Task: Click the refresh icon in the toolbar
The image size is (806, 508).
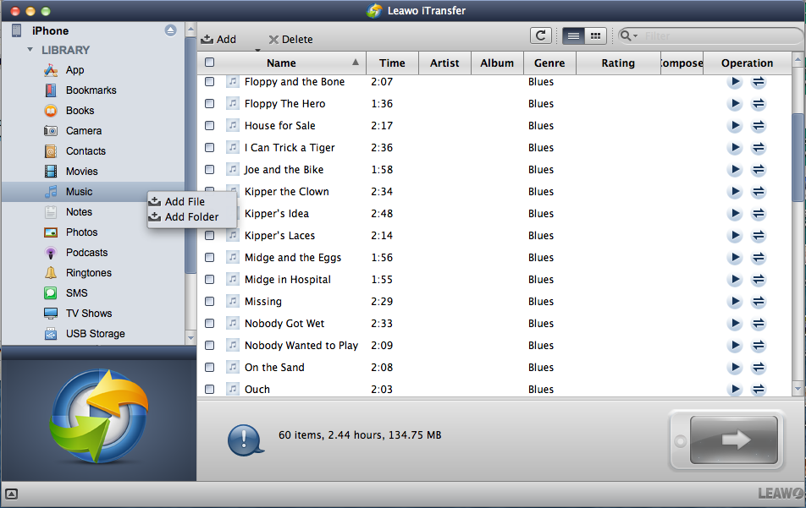Action: 540,36
